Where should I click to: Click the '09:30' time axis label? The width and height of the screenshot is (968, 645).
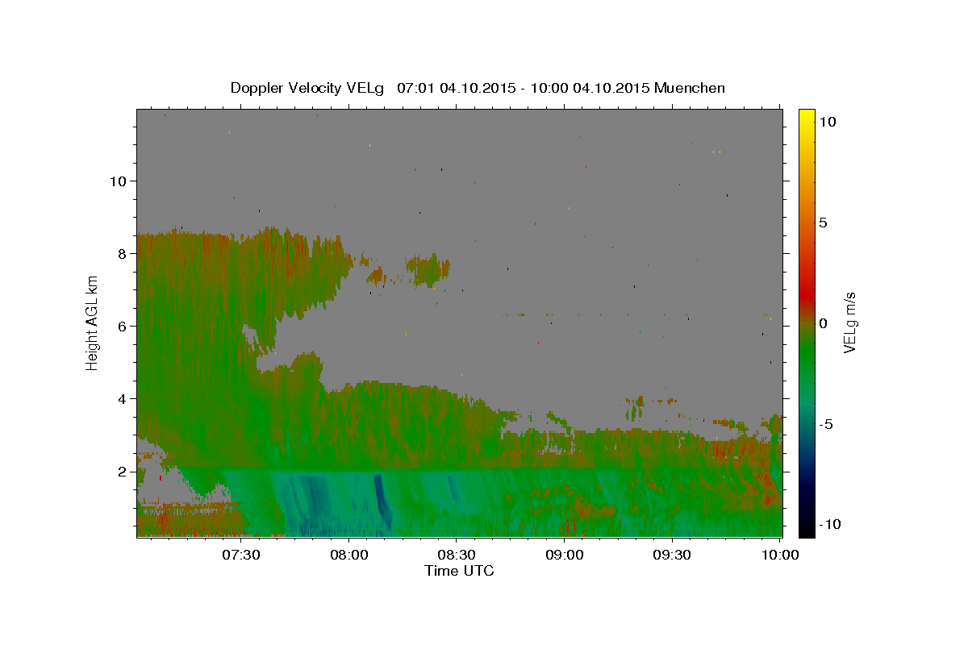(672, 555)
